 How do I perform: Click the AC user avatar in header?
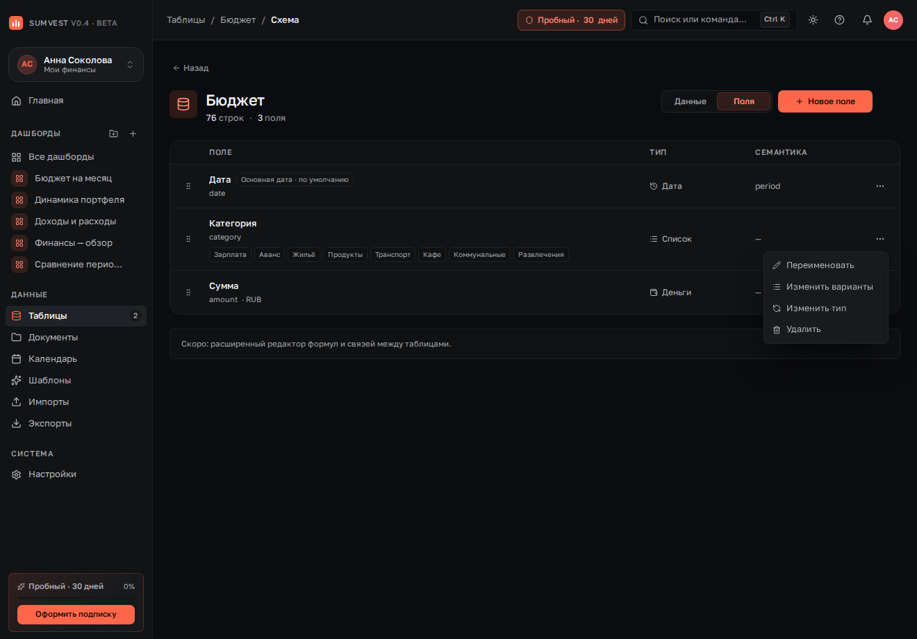893,20
